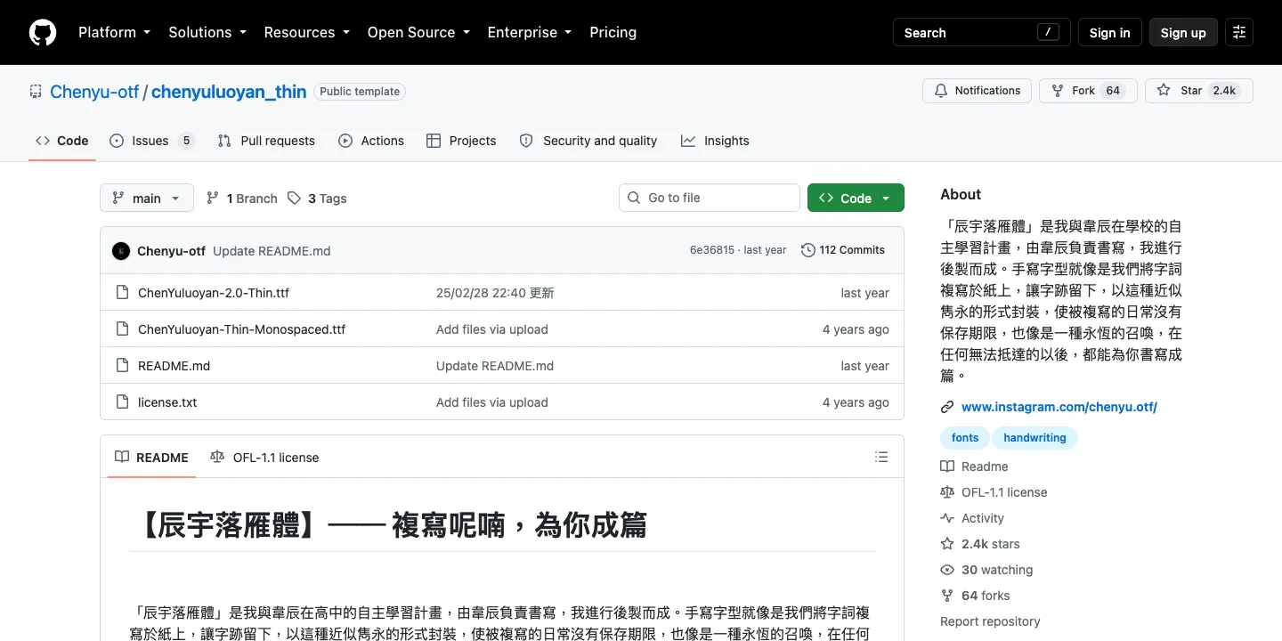The height and width of the screenshot is (641, 1282).
Task: Open ChenYuluoyan-2.0-Thin.ttf file
Action: 214,293
